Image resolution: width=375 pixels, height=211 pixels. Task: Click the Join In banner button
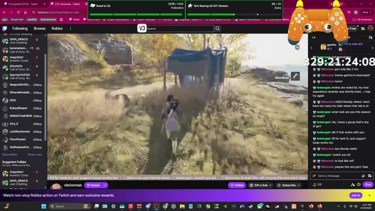click(x=356, y=195)
